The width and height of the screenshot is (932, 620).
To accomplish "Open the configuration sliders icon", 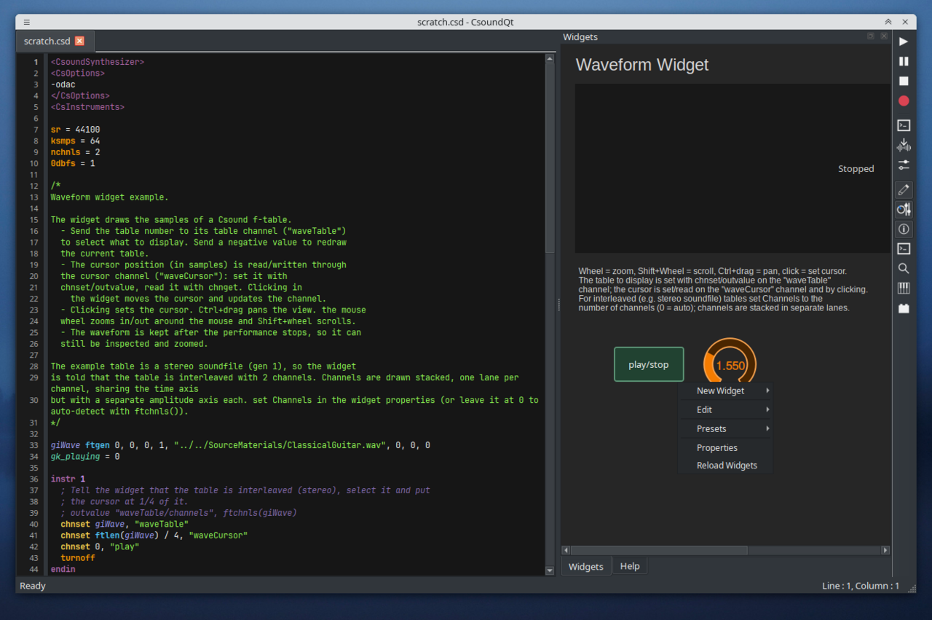I will 904,165.
